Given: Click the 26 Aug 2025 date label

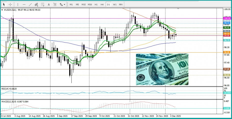Looking at the screenshot, I should pyautogui.click(x=48, y=116).
